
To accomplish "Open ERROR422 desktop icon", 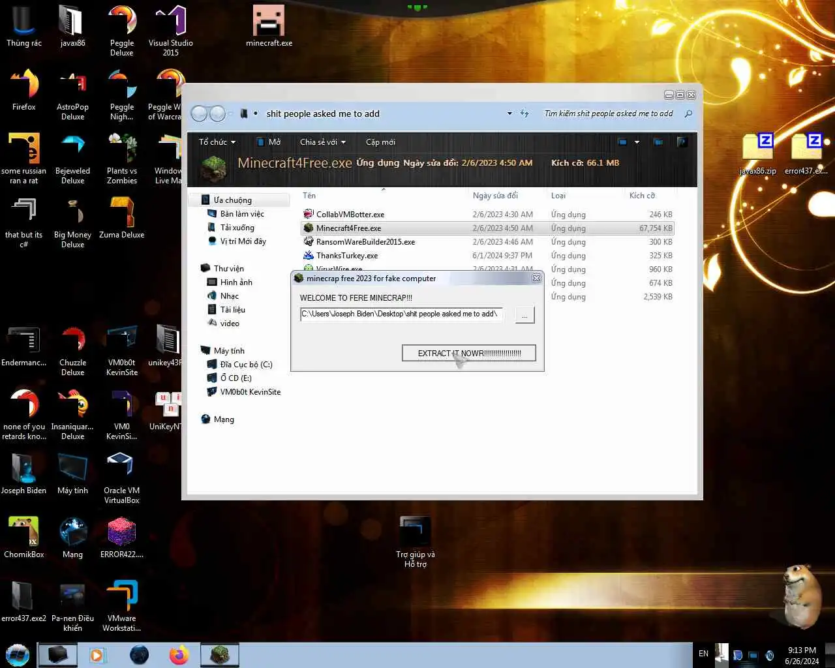I will pyautogui.click(x=122, y=538).
